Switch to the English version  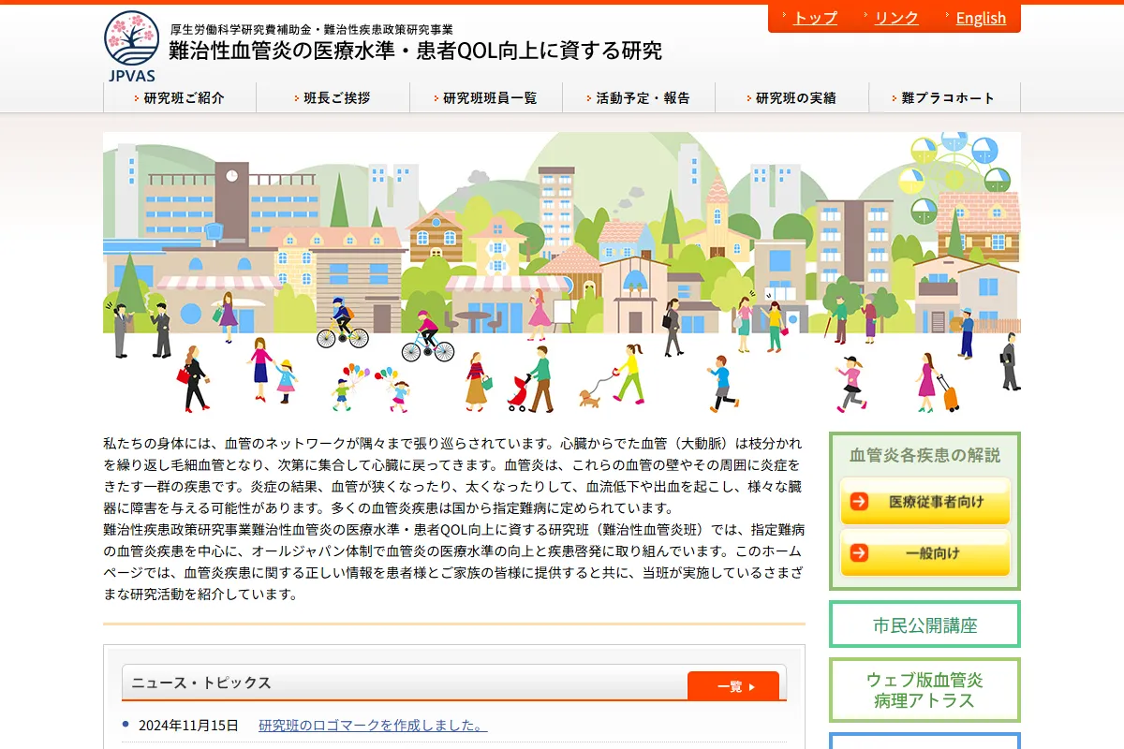(x=980, y=18)
